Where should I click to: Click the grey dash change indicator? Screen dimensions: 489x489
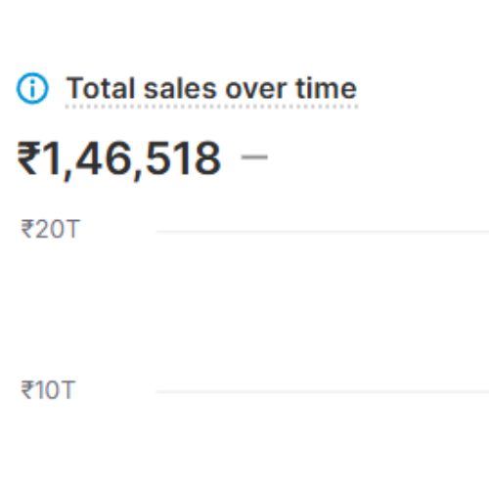[x=254, y=156]
